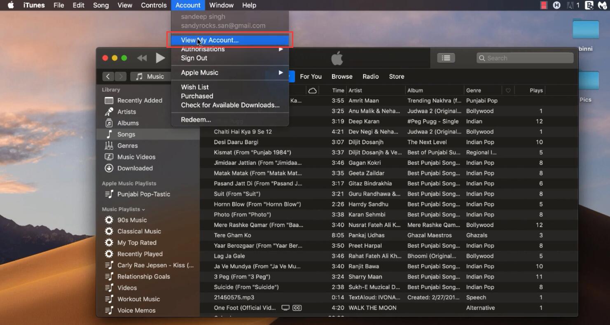Open the Music media picker dropdown
Screen dimensions: 610x325
pos(150,76)
